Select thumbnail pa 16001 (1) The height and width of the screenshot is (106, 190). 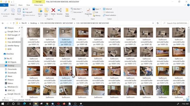pos(34,37)
